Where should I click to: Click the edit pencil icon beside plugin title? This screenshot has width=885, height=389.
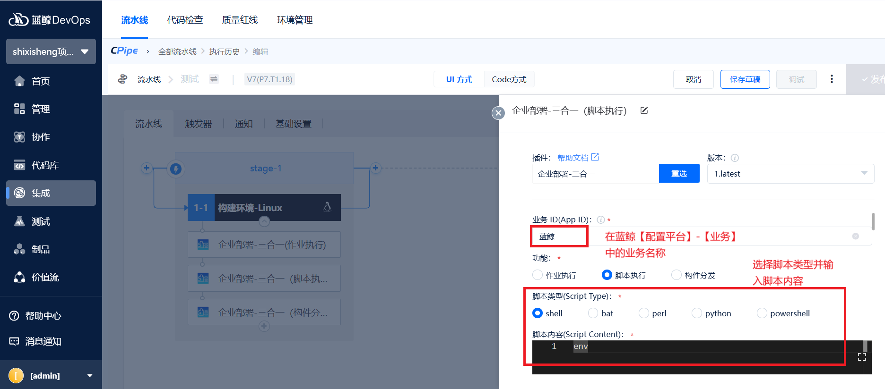pyautogui.click(x=644, y=110)
